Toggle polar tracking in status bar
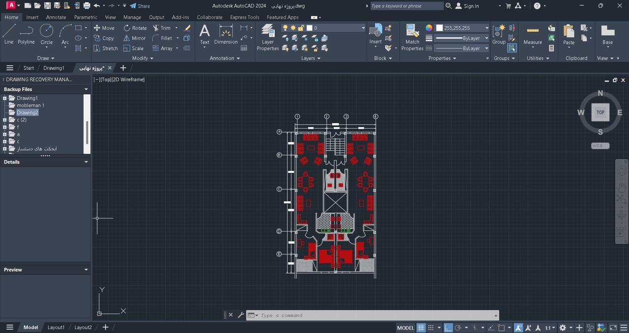Image resolution: width=629 pixels, height=333 pixels. pos(458,328)
